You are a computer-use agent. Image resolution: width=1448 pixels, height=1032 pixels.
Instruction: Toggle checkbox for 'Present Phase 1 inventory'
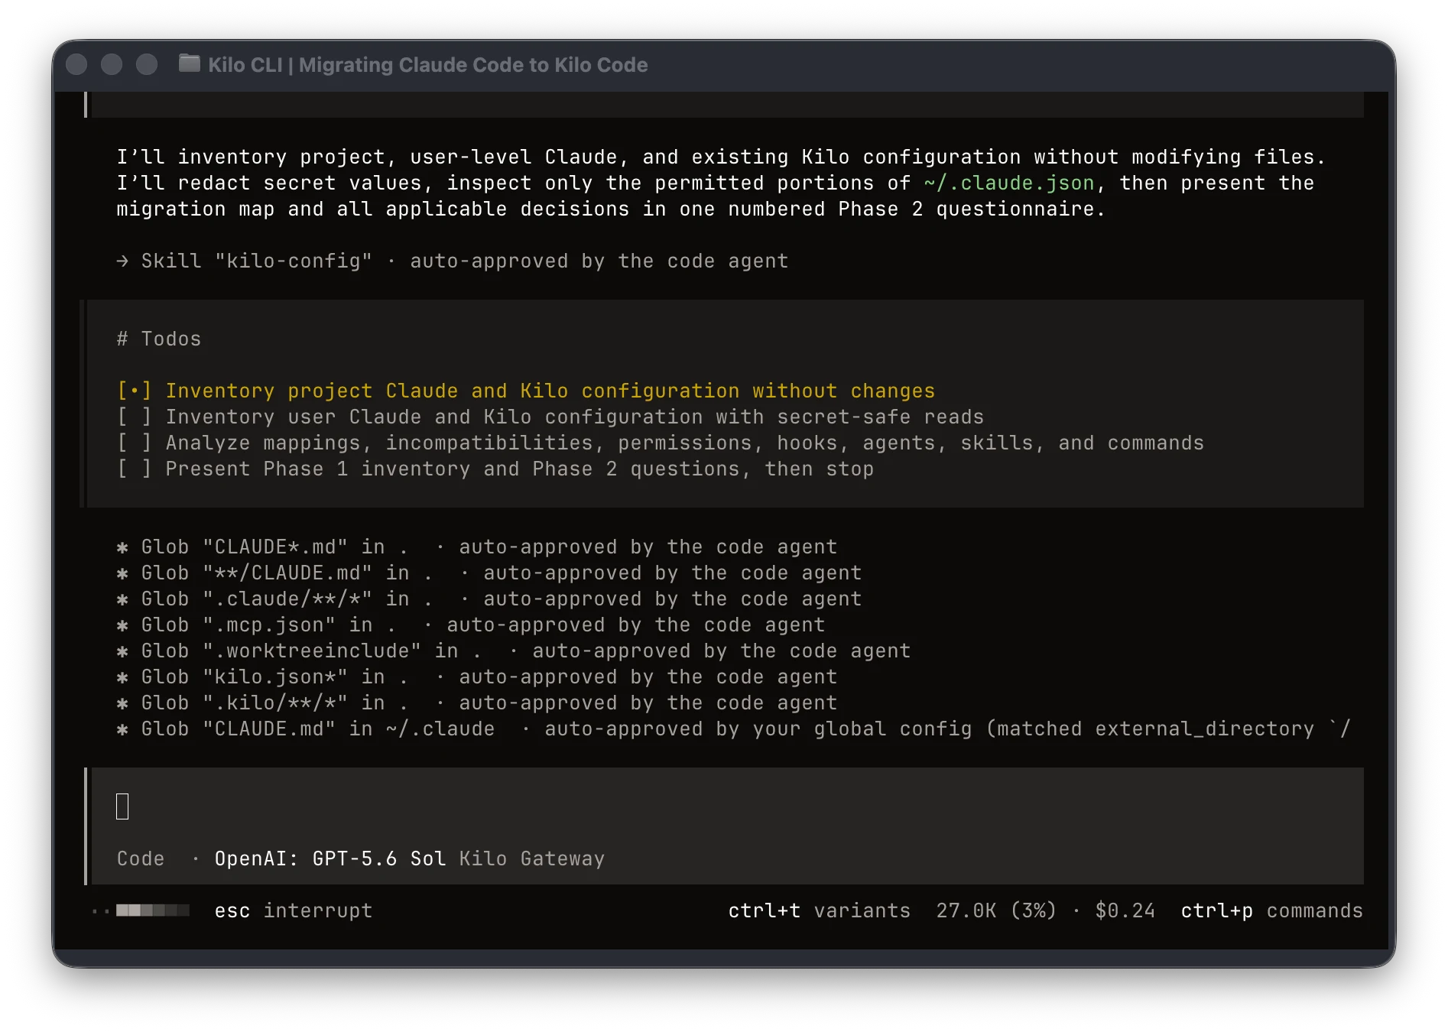[x=134, y=469]
